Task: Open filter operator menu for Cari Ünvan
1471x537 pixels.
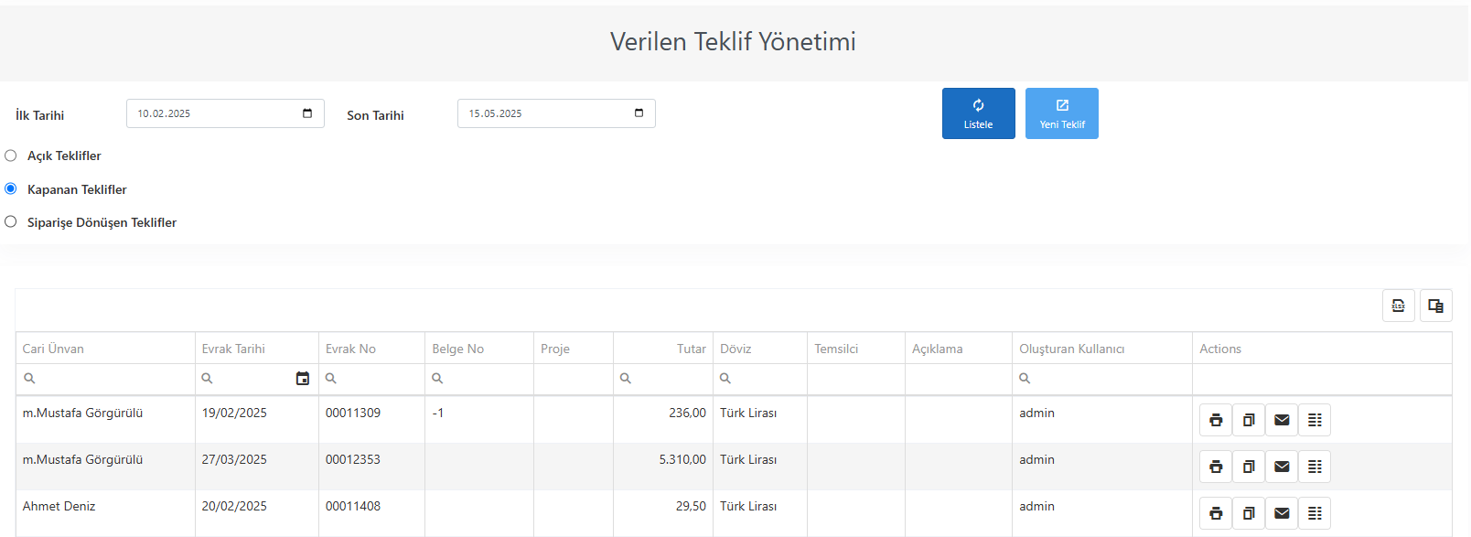Action: 29,379
